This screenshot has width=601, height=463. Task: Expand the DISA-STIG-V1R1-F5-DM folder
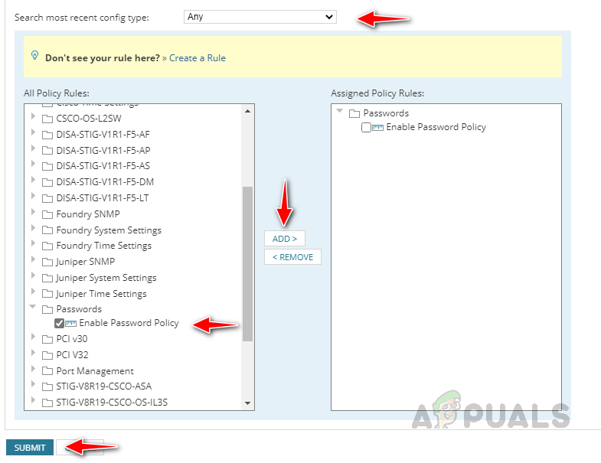(x=33, y=180)
